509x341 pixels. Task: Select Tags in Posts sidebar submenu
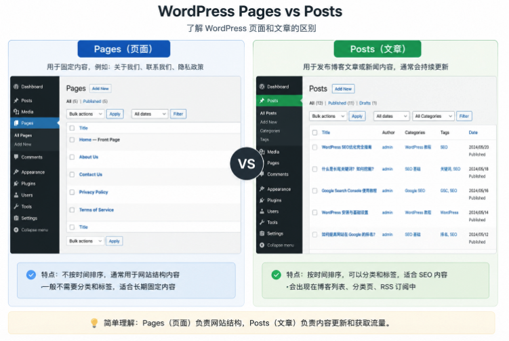tap(264, 140)
